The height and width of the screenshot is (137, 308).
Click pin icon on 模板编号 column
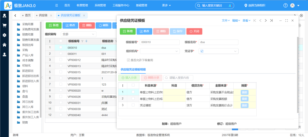click(86, 41)
